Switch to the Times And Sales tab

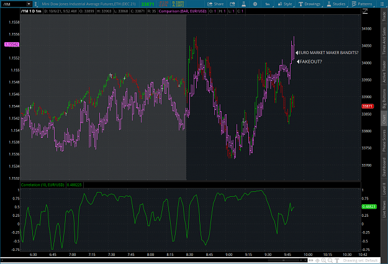(x=384, y=41)
